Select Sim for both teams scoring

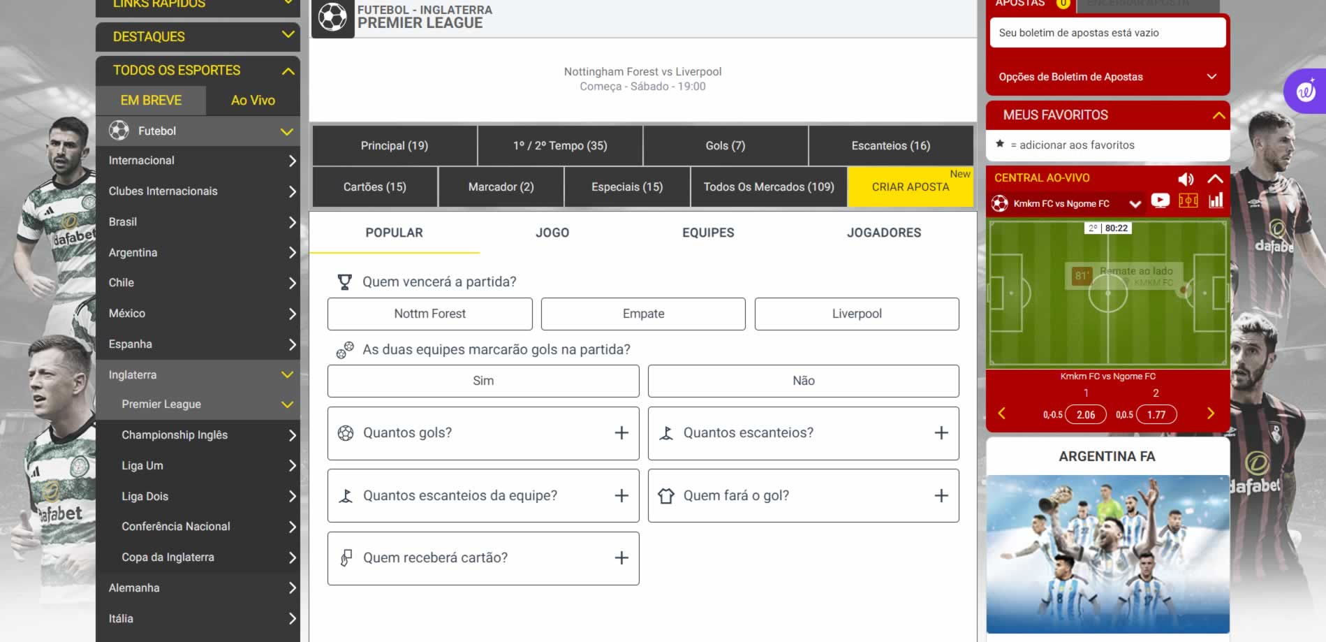coord(483,381)
